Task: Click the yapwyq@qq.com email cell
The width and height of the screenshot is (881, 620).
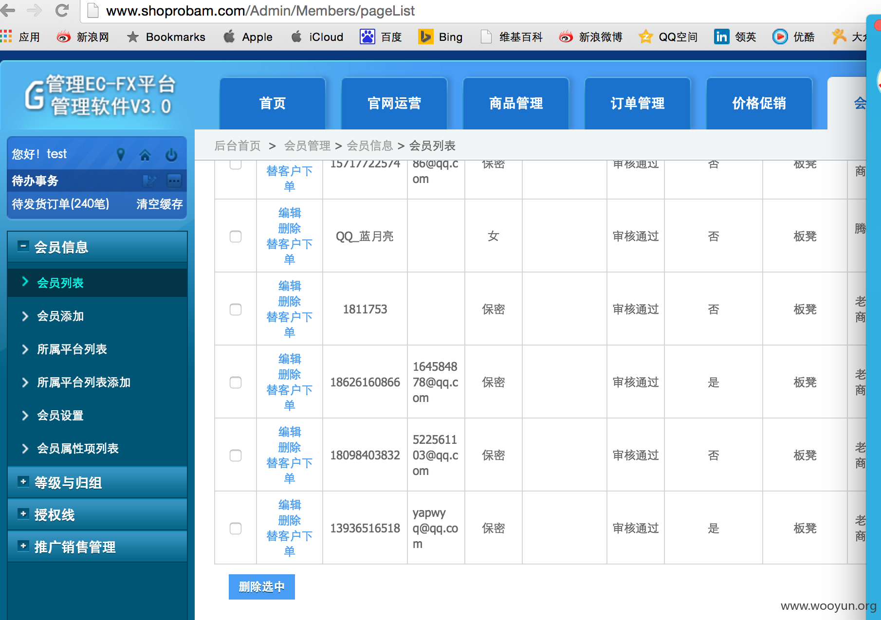Action: (x=436, y=529)
